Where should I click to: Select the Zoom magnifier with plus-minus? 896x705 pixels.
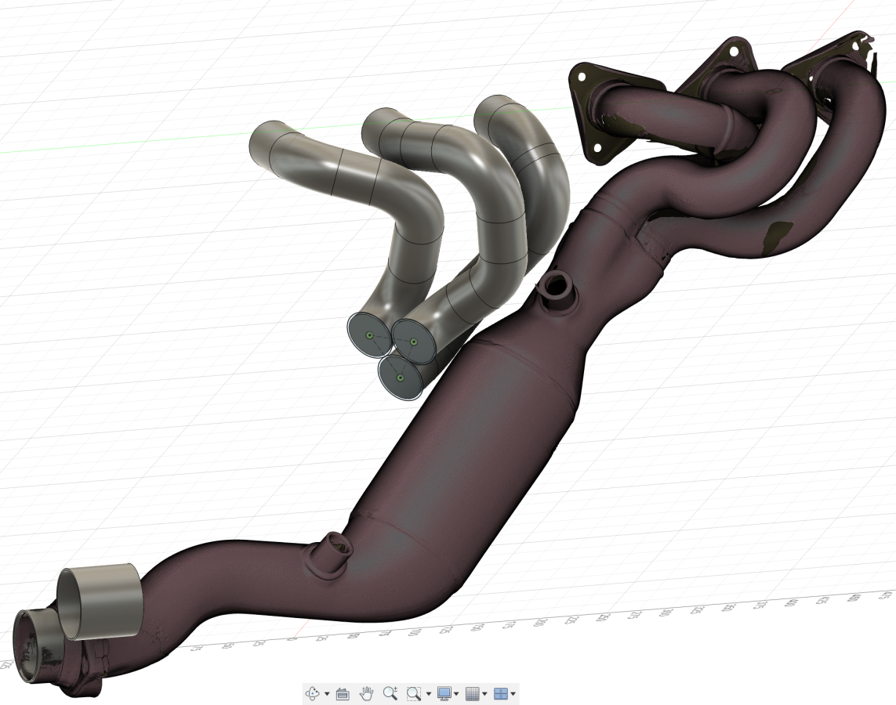click(390, 693)
